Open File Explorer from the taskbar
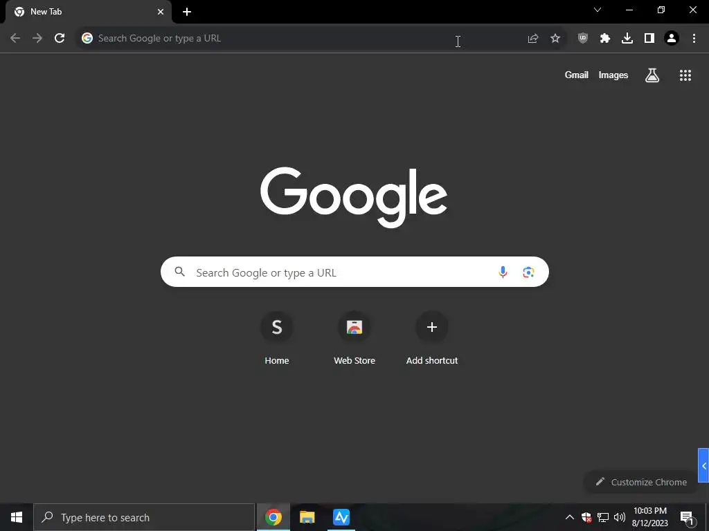This screenshot has width=709, height=531. [x=307, y=517]
